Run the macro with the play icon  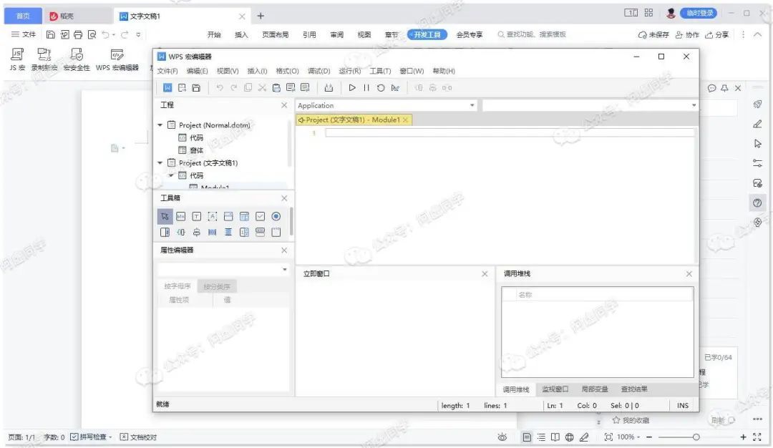tap(352, 88)
